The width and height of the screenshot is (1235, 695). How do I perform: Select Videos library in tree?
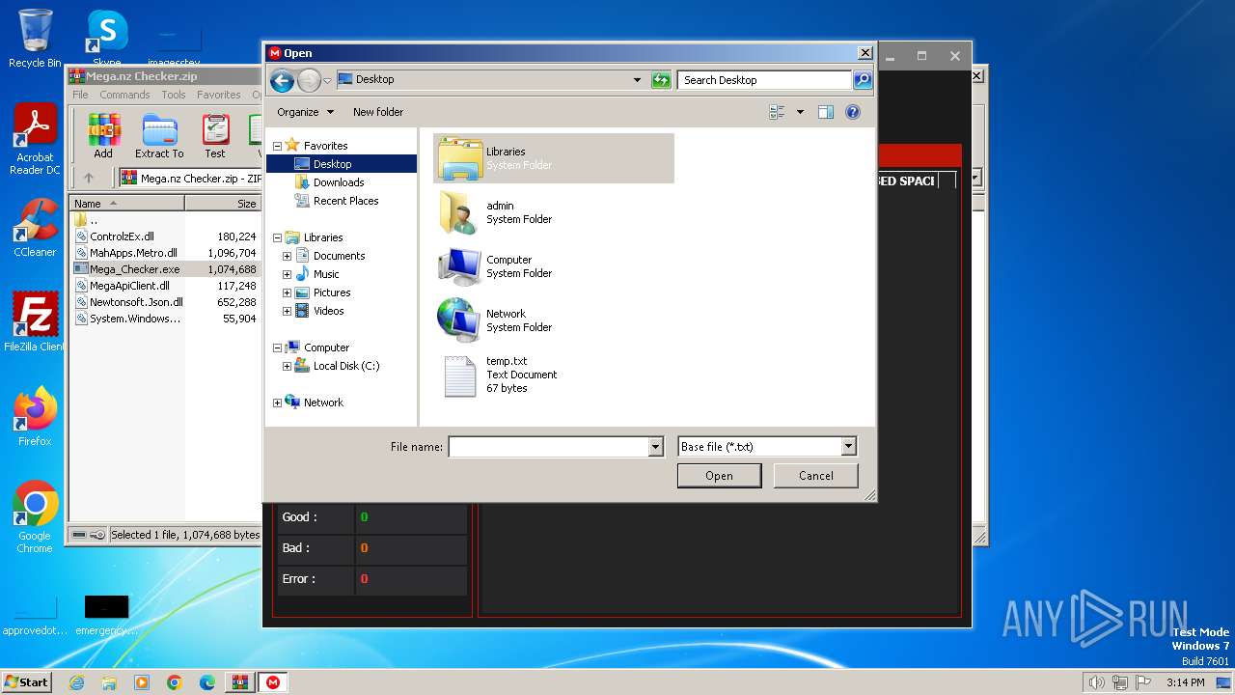pyautogui.click(x=328, y=311)
